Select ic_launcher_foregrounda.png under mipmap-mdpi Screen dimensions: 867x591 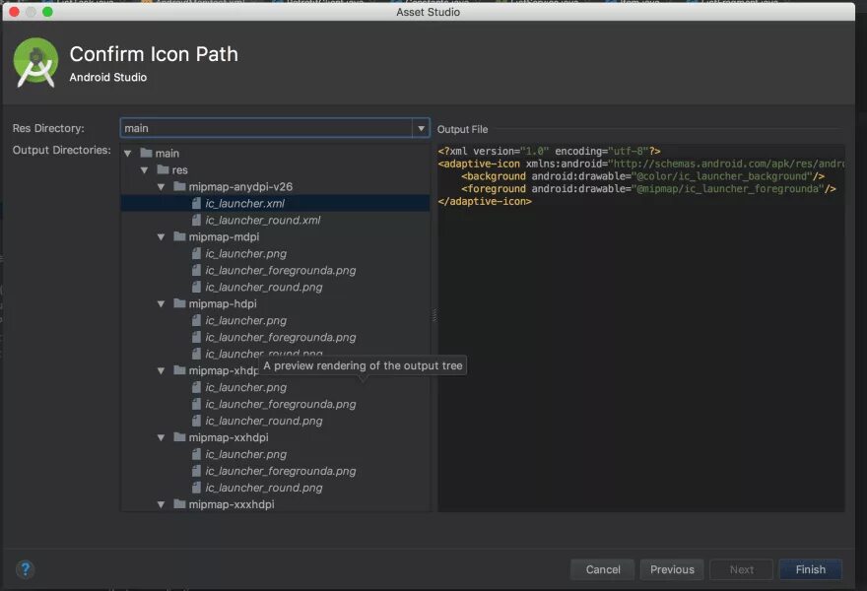pyautogui.click(x=281, y=270)
